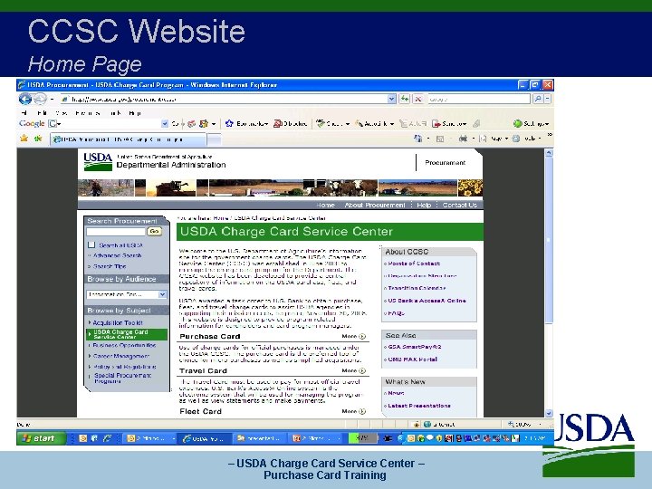Click in the Search Procurement text field
Viewport: 652px width, 489px height.
click(116, 231)
